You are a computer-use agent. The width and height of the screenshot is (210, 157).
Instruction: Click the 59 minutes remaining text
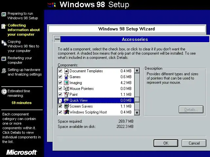pyautogui.click(x=22, y=103)
